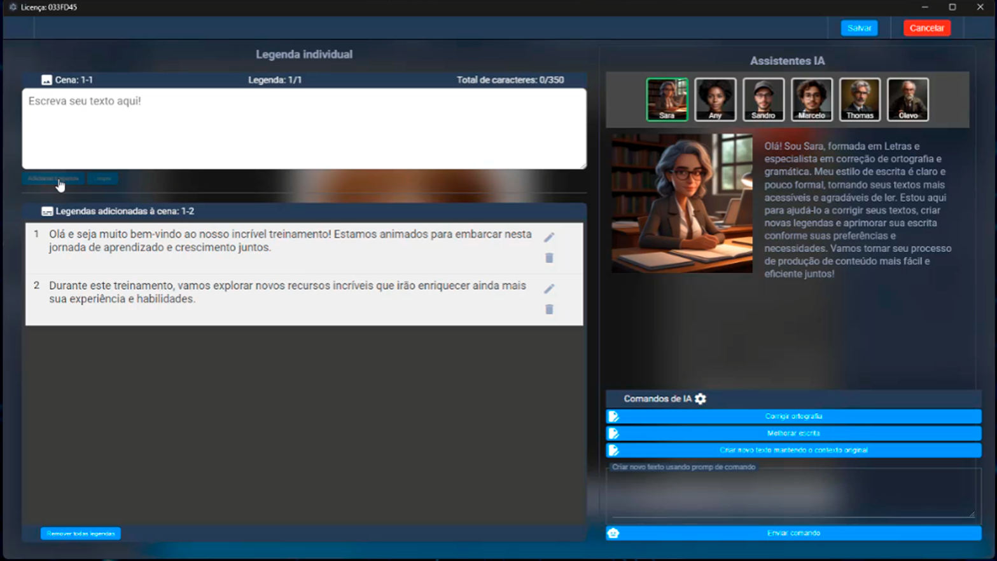
Task: Select the assistant Olavo
Action: pyautogui.click(x=908, y=99)
